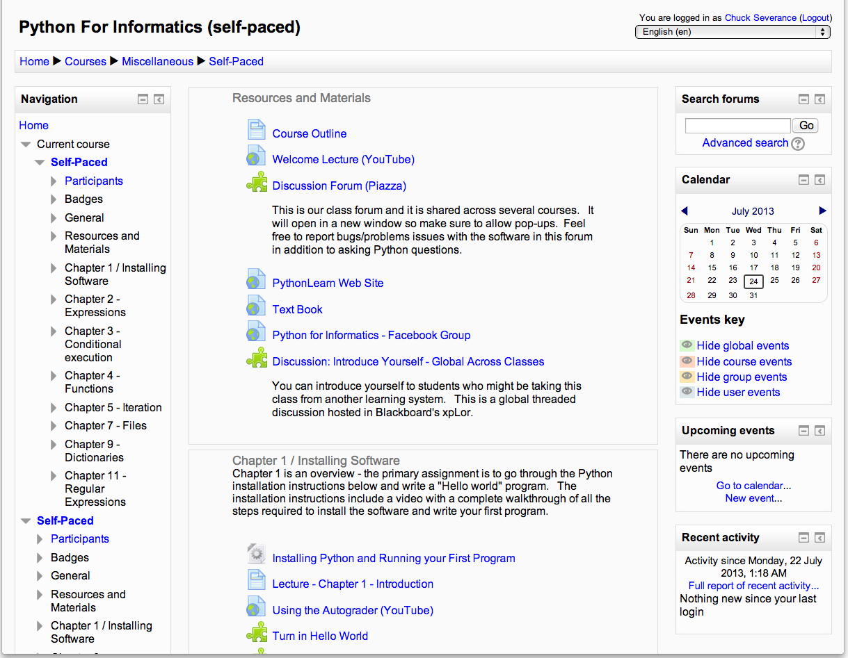Click the Course Outline page icon
848x658 pixels.
(x=257, y=130)
